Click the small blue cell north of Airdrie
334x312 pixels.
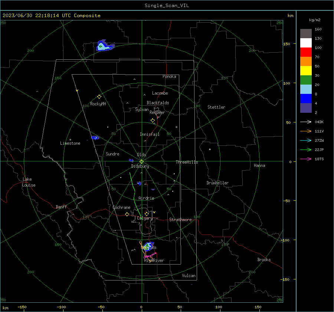pyautogui.click(x=139, y=183)
